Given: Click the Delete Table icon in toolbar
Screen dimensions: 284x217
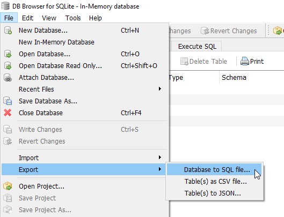Looking at the screenshot, I should 184,61.
